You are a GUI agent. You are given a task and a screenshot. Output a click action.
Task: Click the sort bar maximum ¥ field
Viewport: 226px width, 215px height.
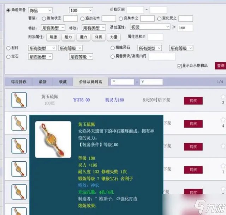[x=151, y=82]
